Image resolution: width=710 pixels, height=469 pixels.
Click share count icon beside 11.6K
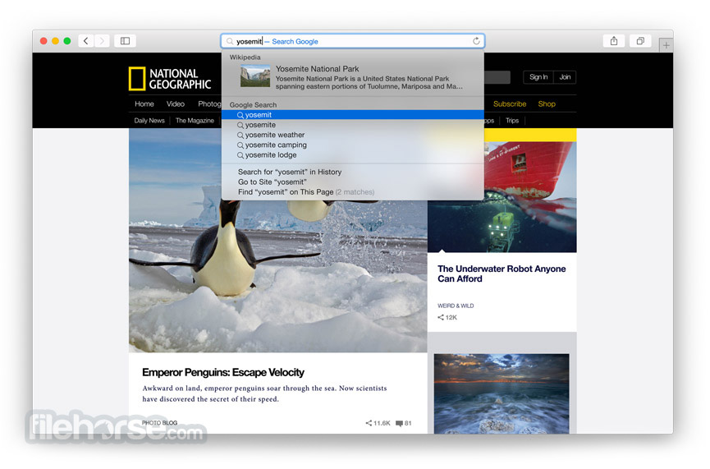369,423
